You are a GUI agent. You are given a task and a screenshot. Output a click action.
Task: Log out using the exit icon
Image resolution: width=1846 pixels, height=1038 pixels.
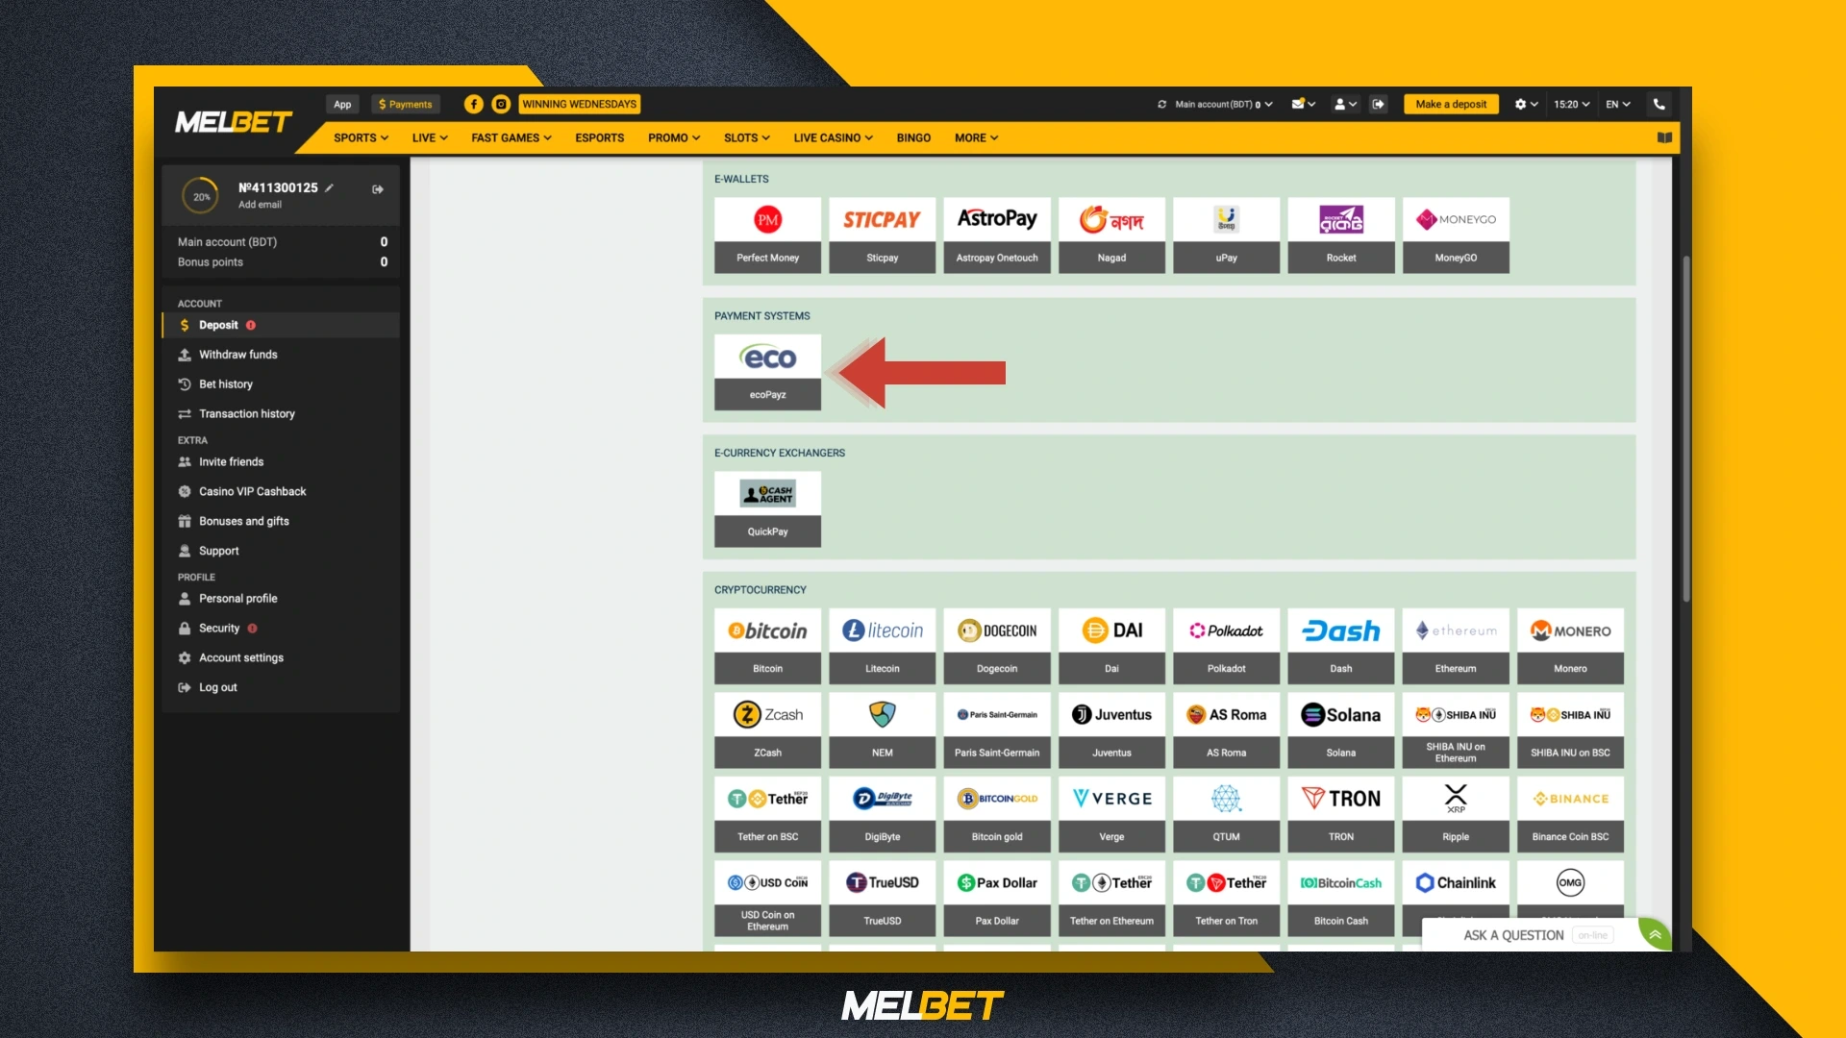pos(1379,104)
